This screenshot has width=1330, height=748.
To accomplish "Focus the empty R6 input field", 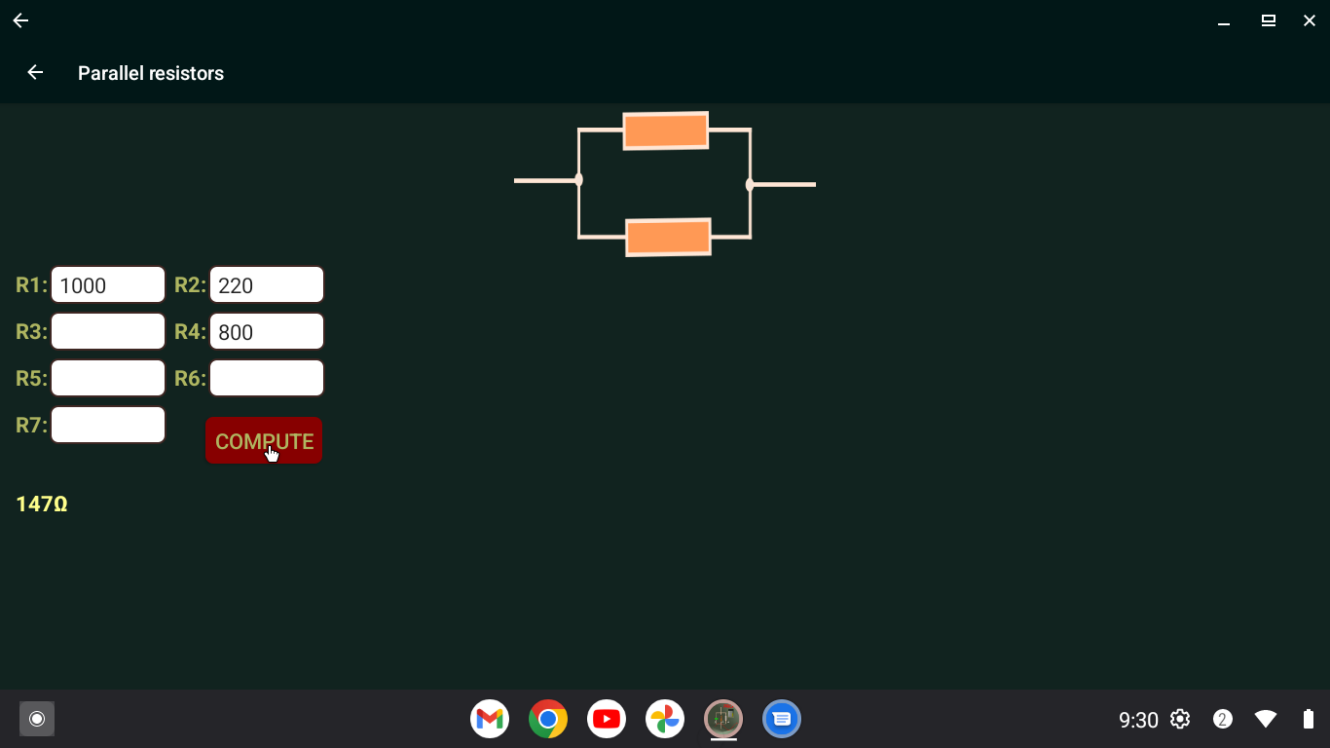I will coord(266,378).
